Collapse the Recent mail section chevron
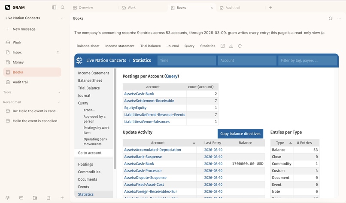The height and width of the screenshot is (203, 346). (x=59, y=102)
